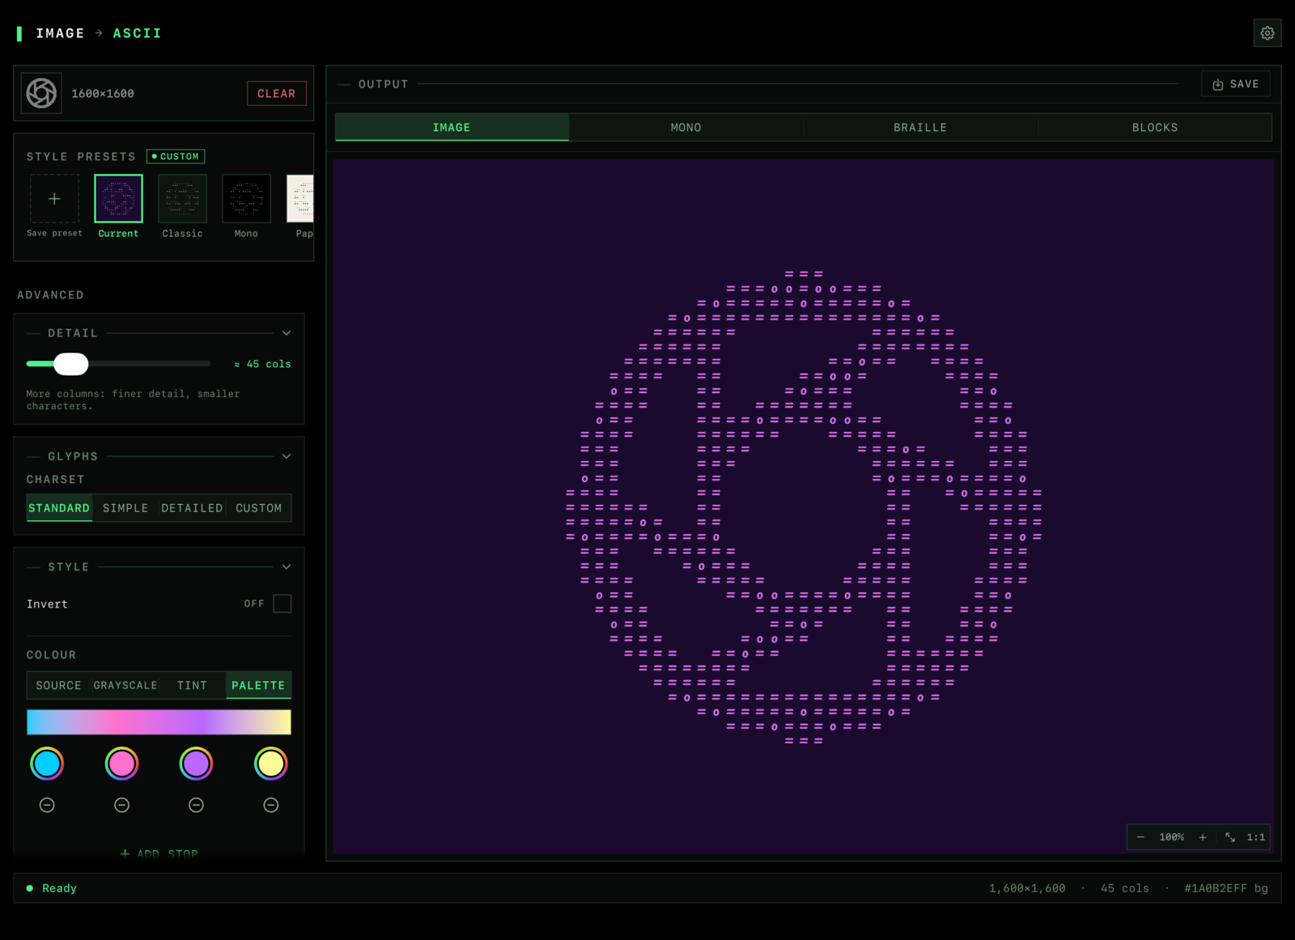Collapse the STYLE section chevron
The width and height of the screenshot is (1295, 940).
[287, 567]
